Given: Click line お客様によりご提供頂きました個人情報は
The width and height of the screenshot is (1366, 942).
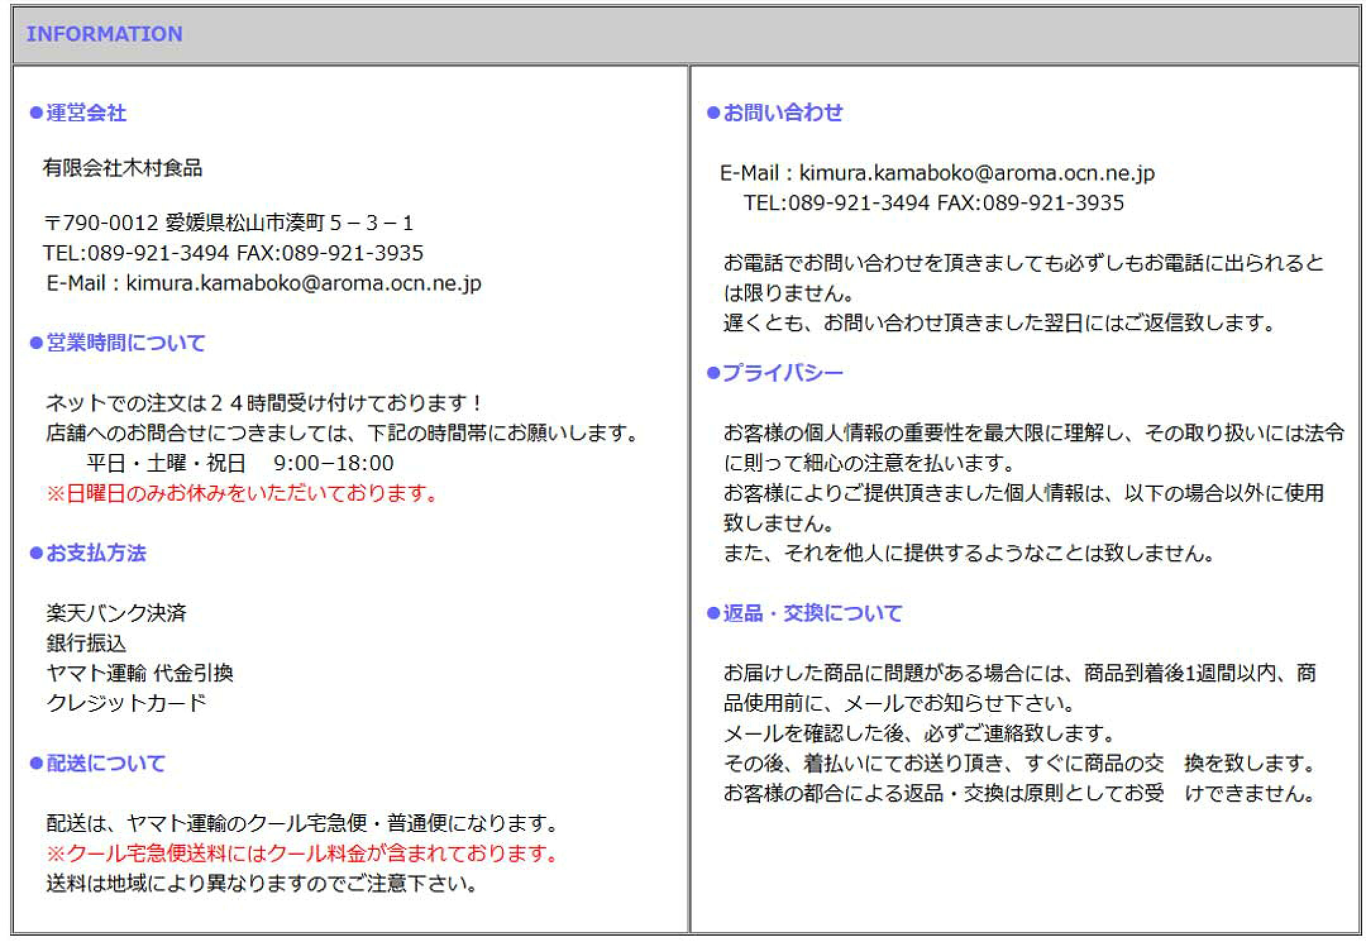Looking at the screenshot, I should point(1024,493).
